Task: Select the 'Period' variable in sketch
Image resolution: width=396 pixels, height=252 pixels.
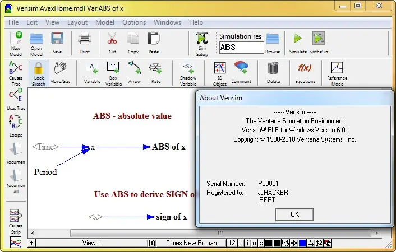Action: (45, 172)
